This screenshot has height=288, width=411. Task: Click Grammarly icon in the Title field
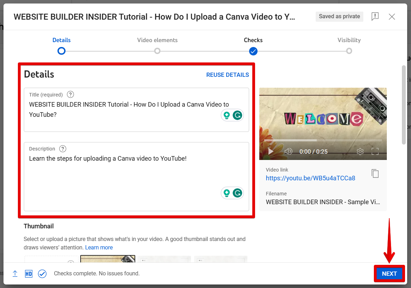pyautogui.click(x=238, y=115)
